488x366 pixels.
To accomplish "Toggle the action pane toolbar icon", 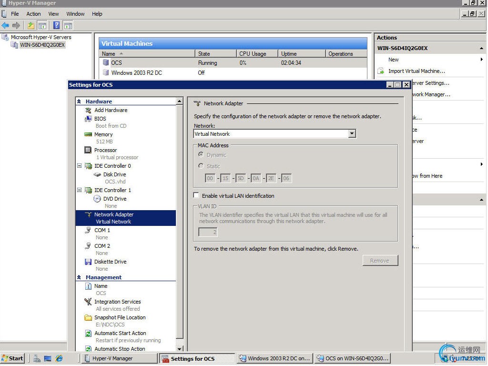I will (68, 26).
